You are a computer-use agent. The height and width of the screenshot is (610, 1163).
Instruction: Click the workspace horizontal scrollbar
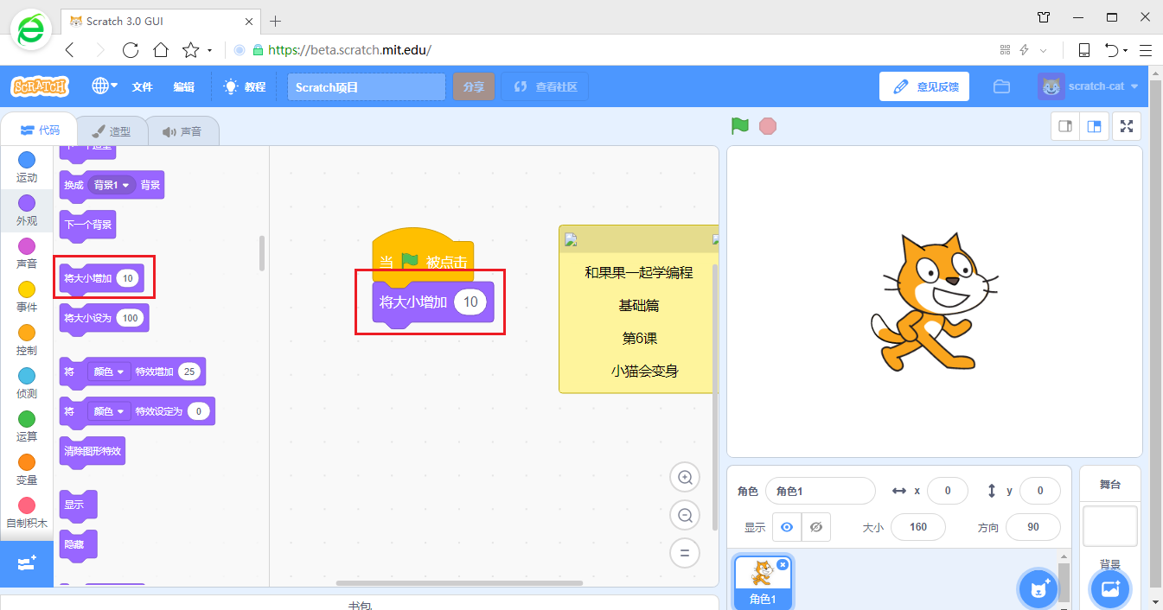pos(459,583)
